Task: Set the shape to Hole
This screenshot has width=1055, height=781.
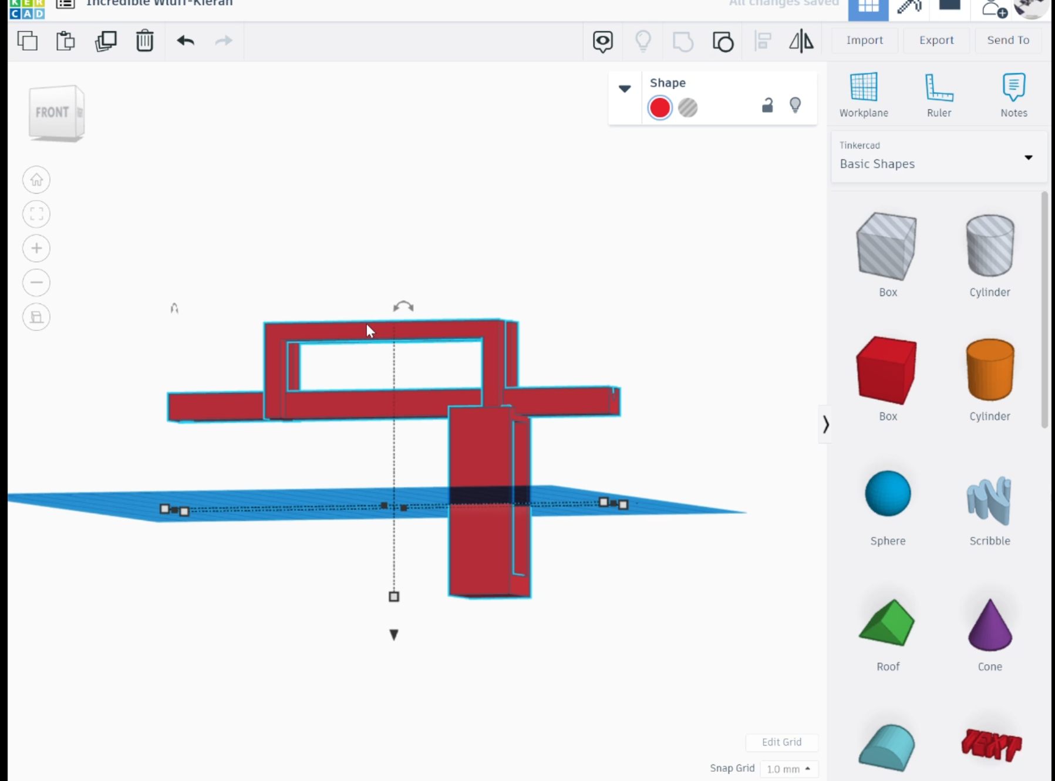Action: pos(687,107)
